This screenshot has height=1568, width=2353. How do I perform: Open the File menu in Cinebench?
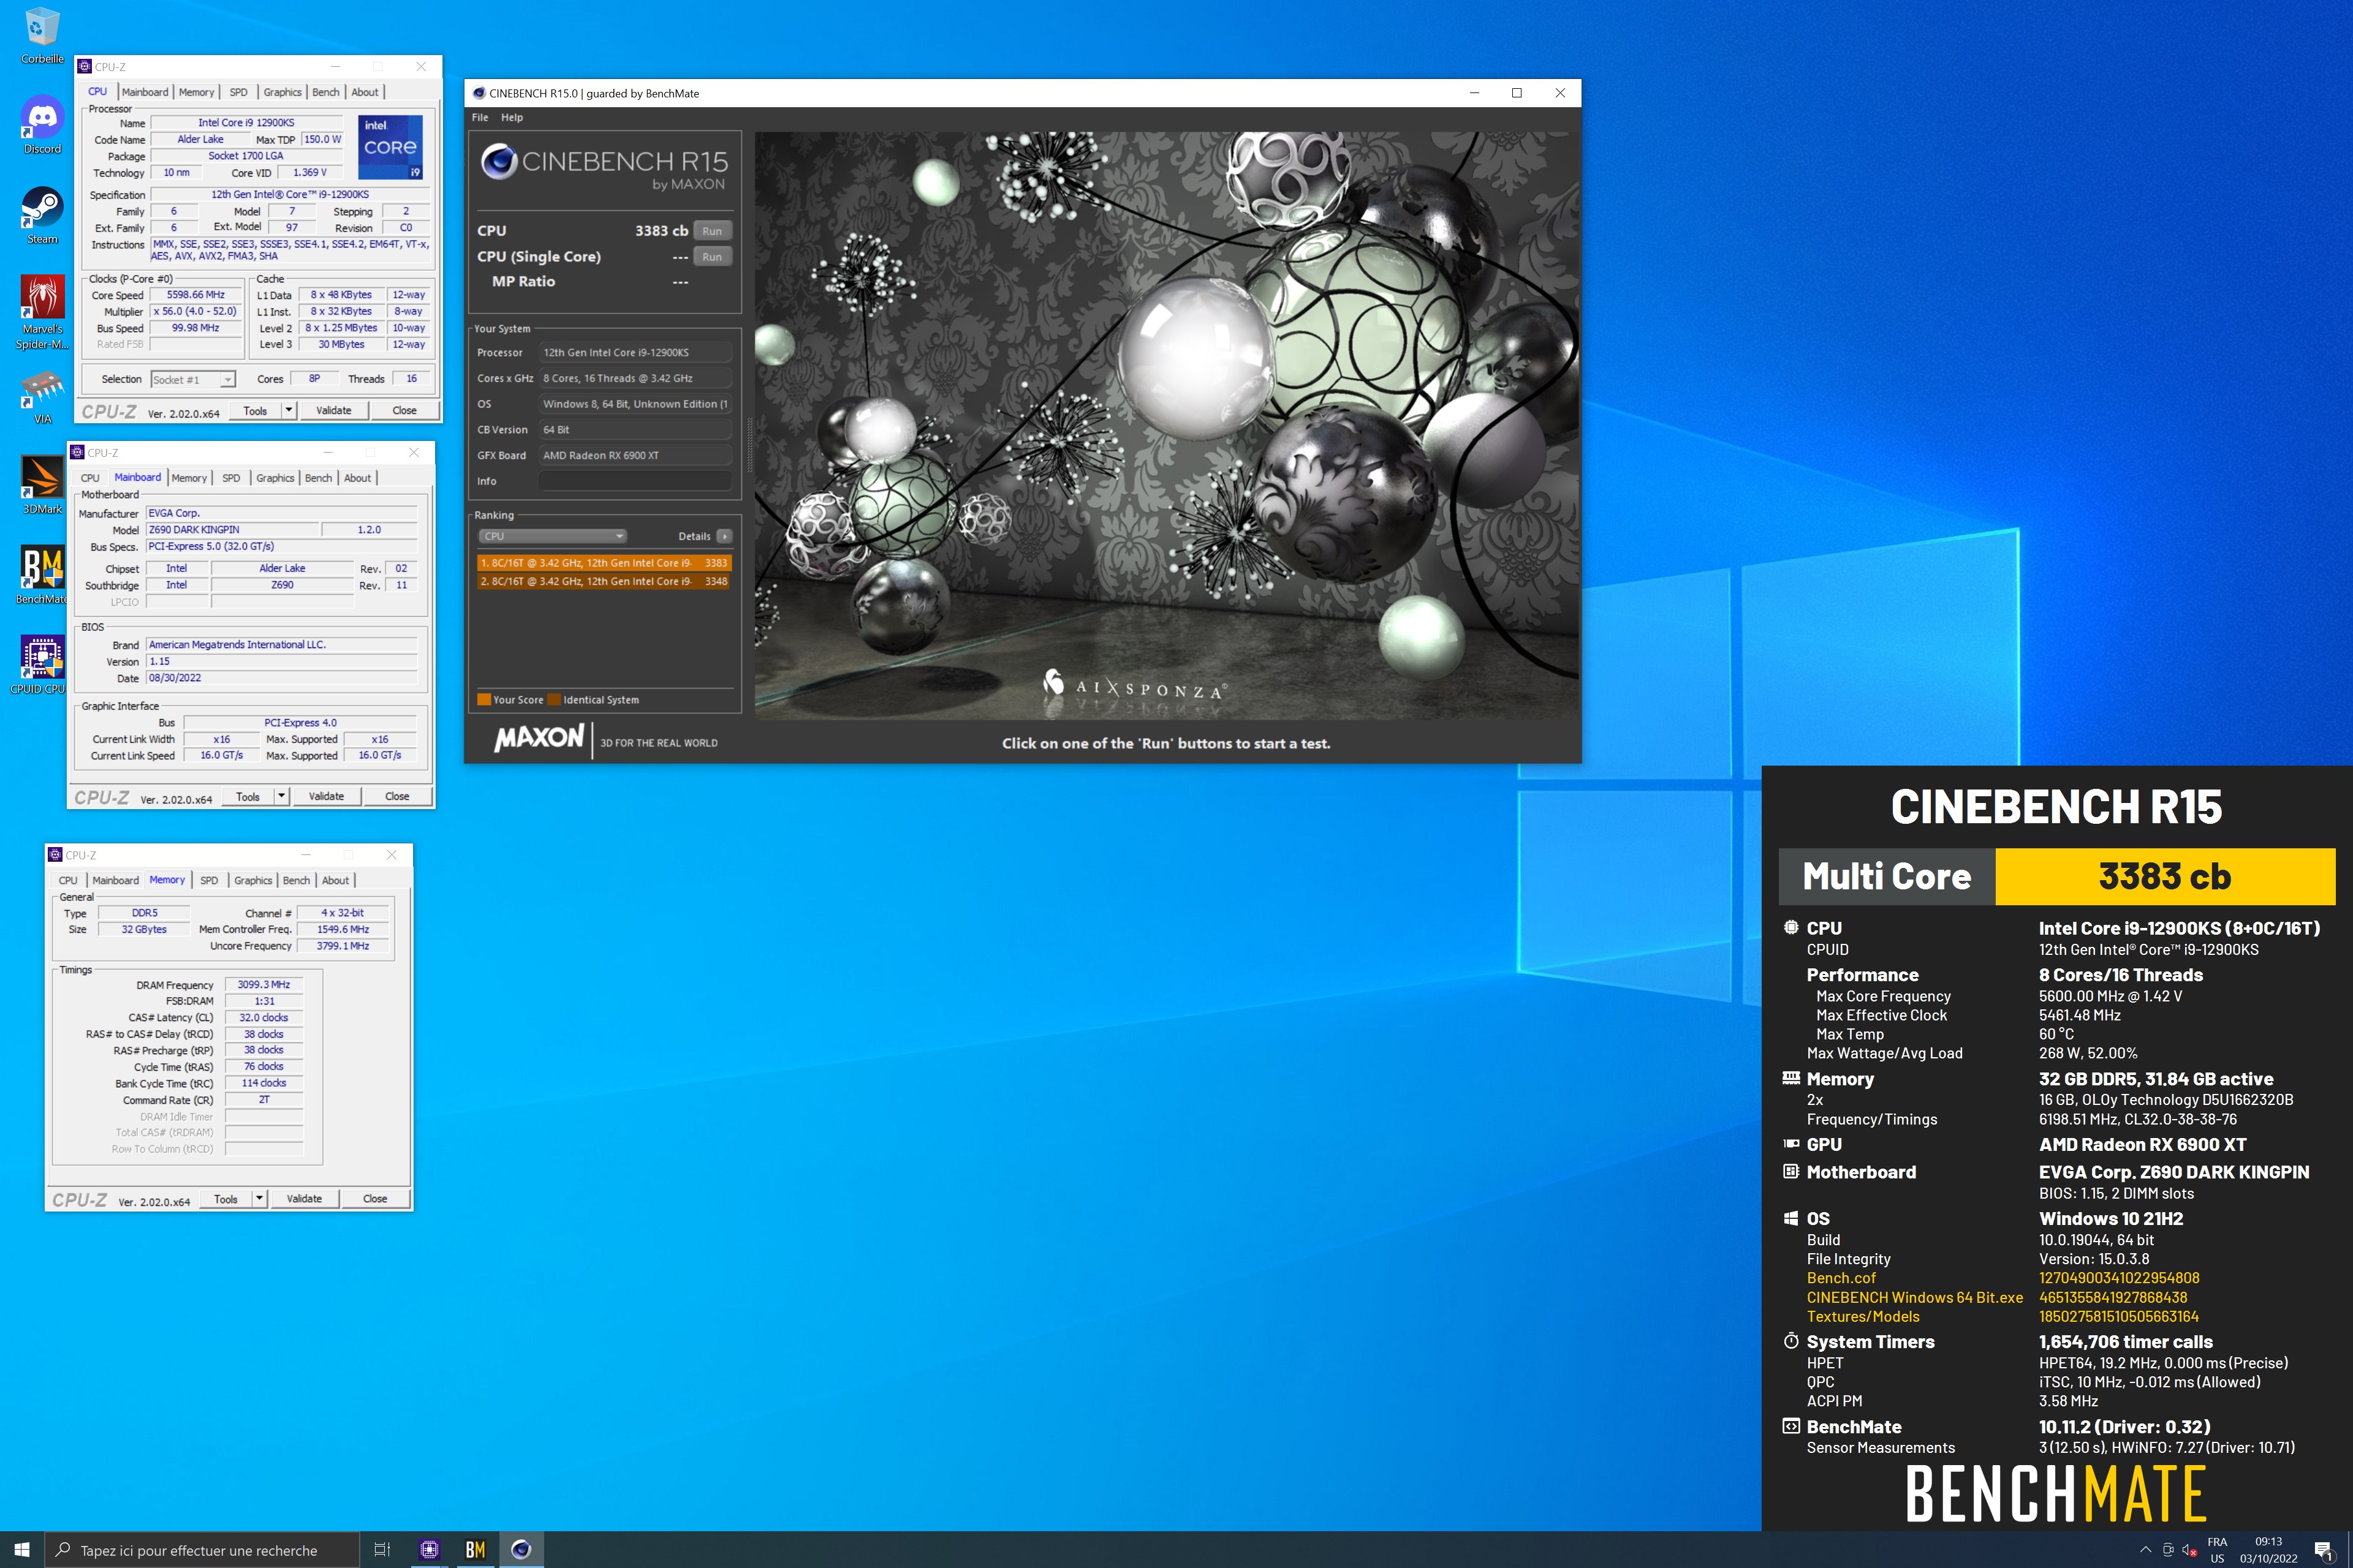pyautogui.click(x=480, y=117)
